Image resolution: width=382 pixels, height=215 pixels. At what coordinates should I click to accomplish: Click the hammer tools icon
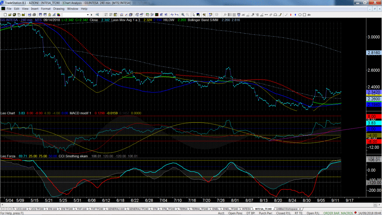point(204,15)
